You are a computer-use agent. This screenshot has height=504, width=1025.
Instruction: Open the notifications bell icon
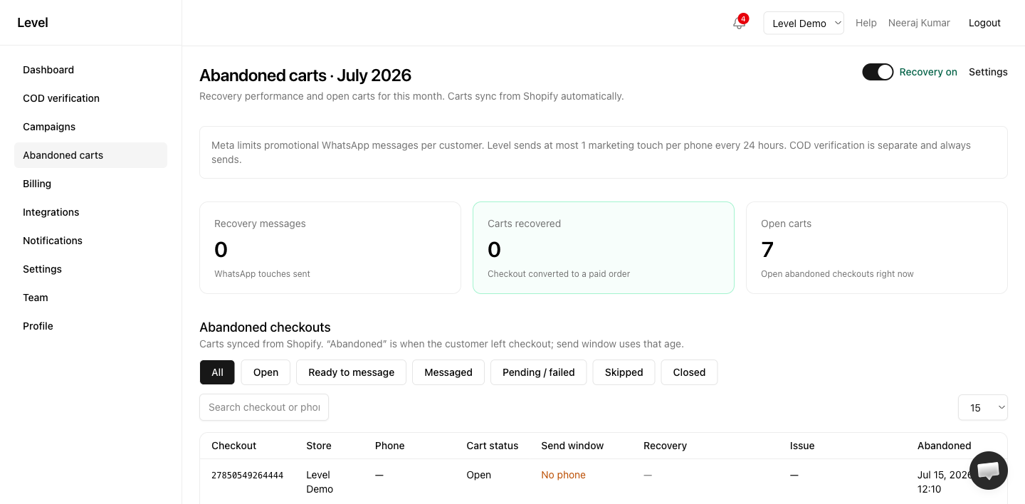click(738, 23)
